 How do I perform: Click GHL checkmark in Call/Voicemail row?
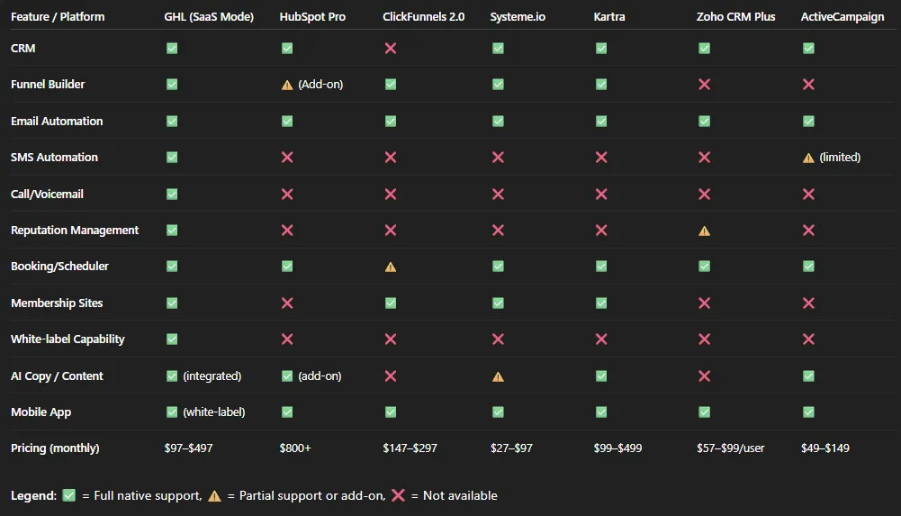pos(172,195)
